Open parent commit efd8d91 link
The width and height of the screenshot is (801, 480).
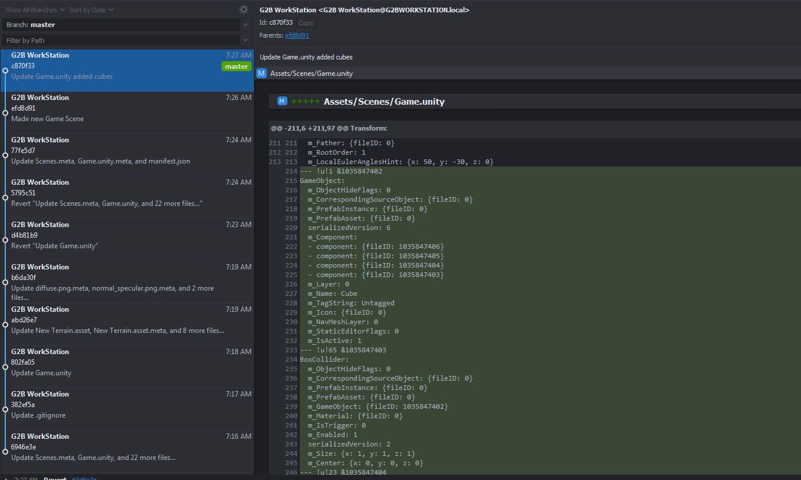pyautogui.click(x=297, y=35)
